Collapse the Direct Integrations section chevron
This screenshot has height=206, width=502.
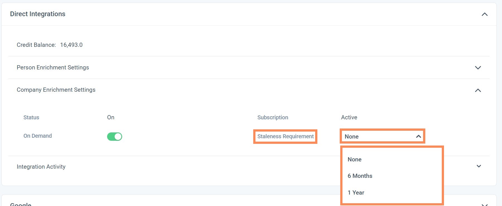click(x=485, y=14)
